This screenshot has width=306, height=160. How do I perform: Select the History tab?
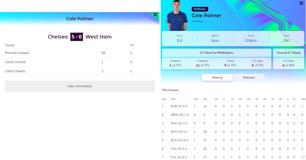(x=217, y=78)
